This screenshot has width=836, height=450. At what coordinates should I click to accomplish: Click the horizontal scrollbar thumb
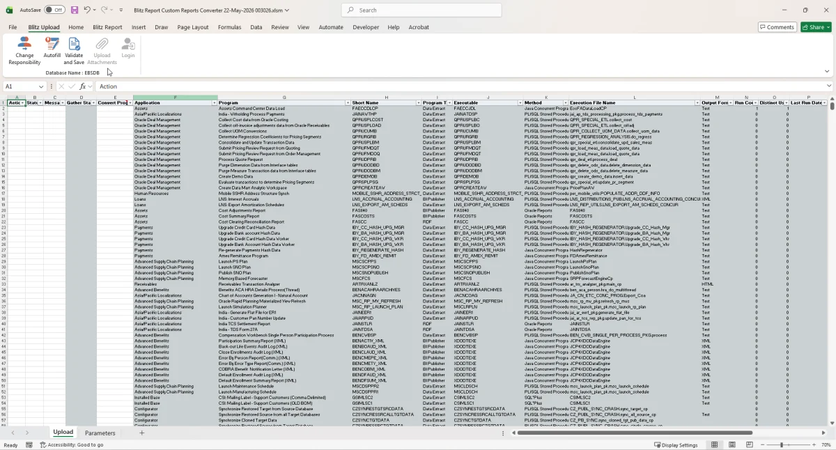coord(634,433)
